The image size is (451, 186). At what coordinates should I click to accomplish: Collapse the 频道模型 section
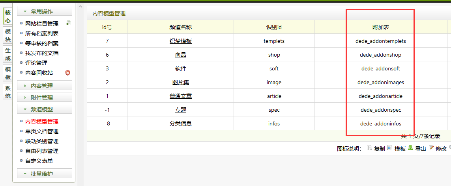coord(44,109)
